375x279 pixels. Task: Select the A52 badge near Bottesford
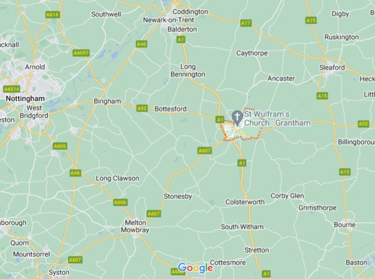point(142,109)
